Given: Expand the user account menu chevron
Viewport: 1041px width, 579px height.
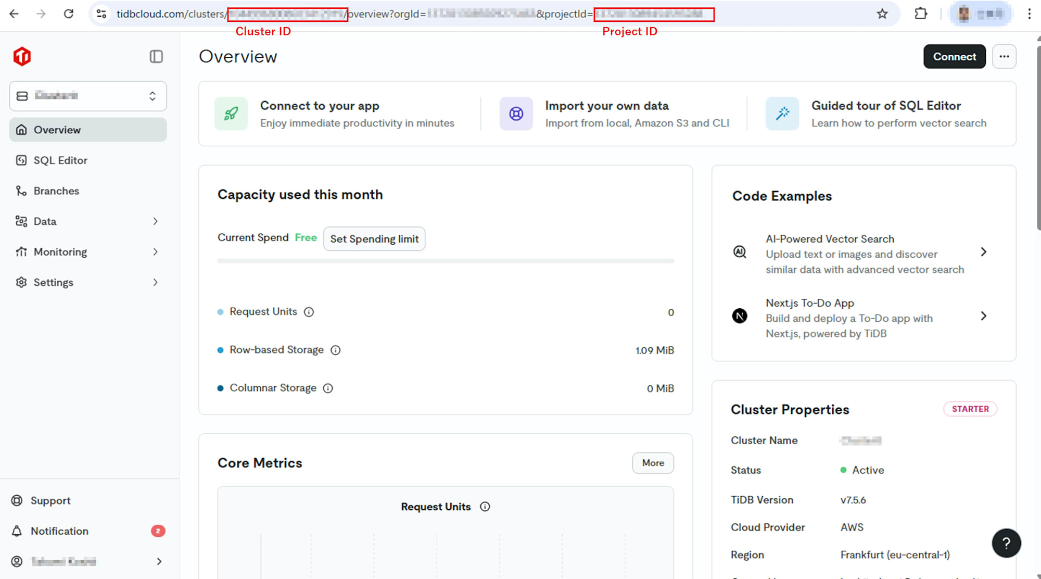Looking at the screenshot, I should 159,561.
